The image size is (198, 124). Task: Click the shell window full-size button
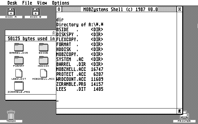click(x=179, y=9)
